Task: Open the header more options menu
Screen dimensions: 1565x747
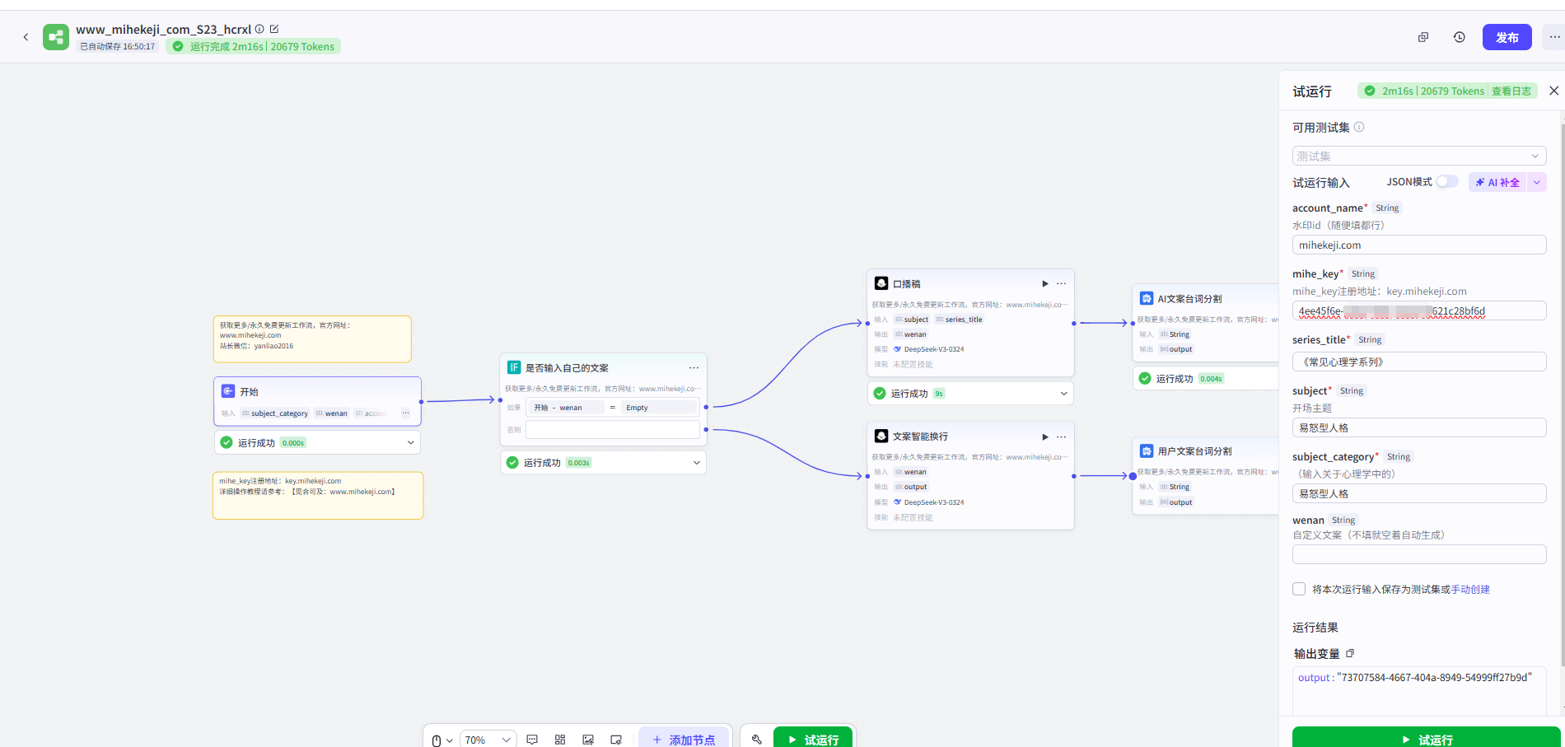Action: click(1554, 37)
